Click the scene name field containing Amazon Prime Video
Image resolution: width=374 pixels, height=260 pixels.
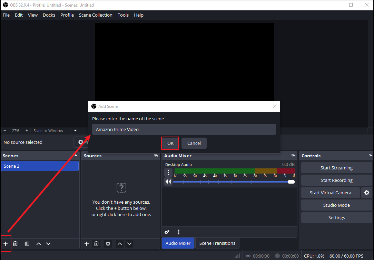point(184,129)
